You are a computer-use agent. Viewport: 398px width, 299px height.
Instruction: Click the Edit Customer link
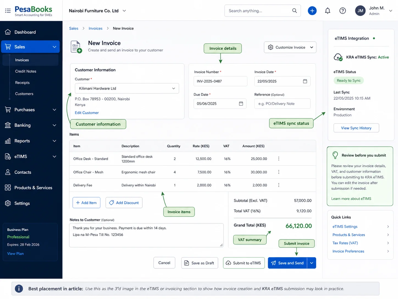[x=87, y=113]
